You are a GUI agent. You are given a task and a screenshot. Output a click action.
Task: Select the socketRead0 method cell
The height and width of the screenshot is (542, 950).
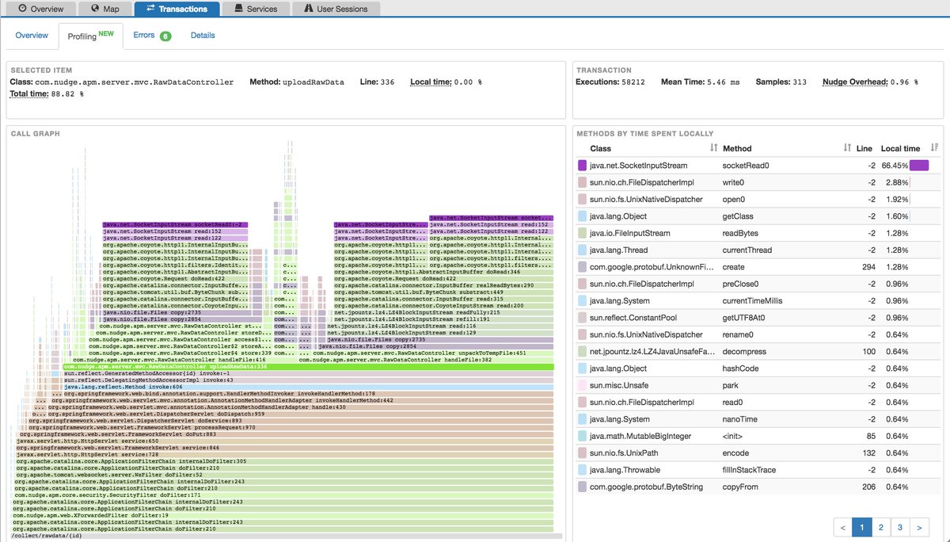tap(746, 166)
